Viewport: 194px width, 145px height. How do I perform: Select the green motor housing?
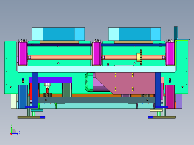[x=89, y=82]
